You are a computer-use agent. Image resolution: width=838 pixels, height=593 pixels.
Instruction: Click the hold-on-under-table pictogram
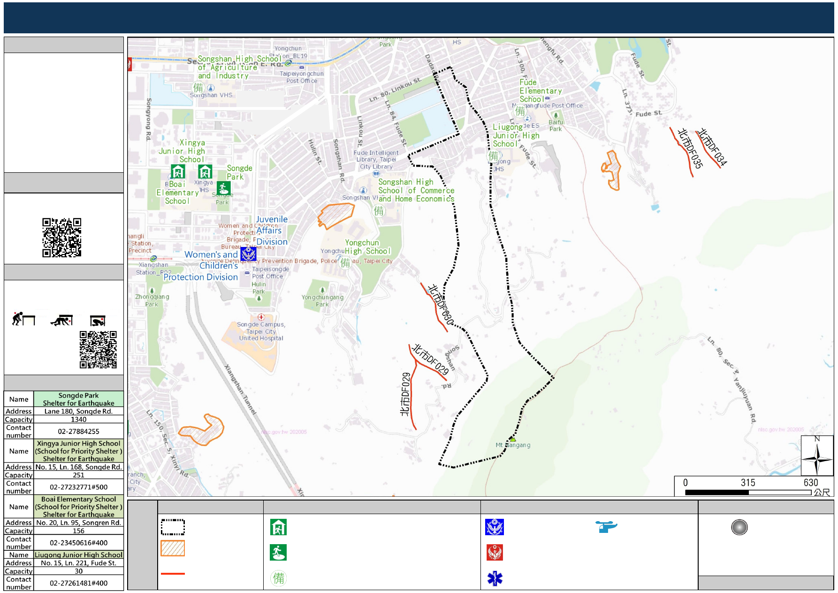point(98,321)
